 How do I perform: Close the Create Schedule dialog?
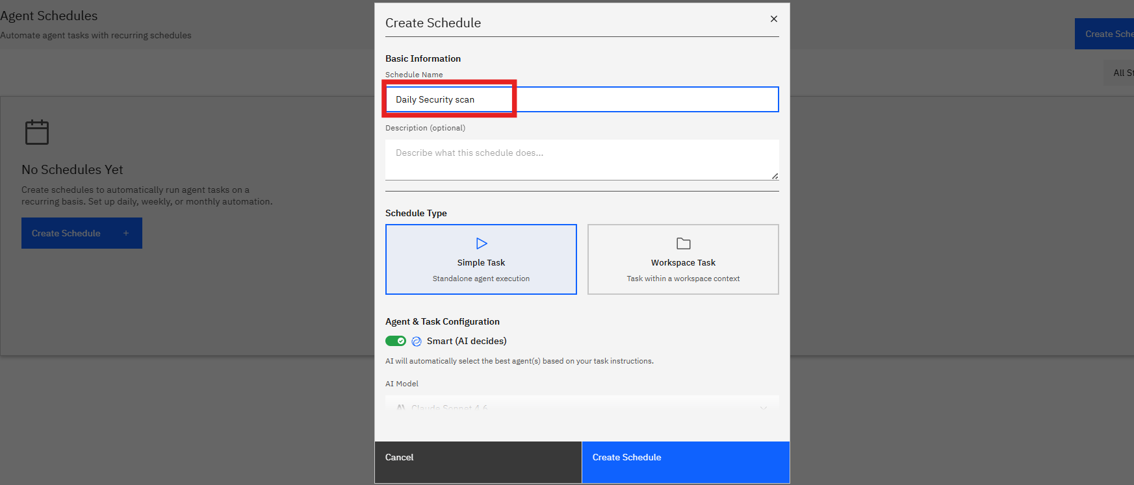coord(773,19)
